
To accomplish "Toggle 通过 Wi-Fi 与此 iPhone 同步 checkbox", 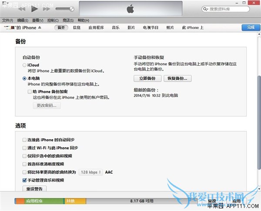I will (x=24, y=148).
